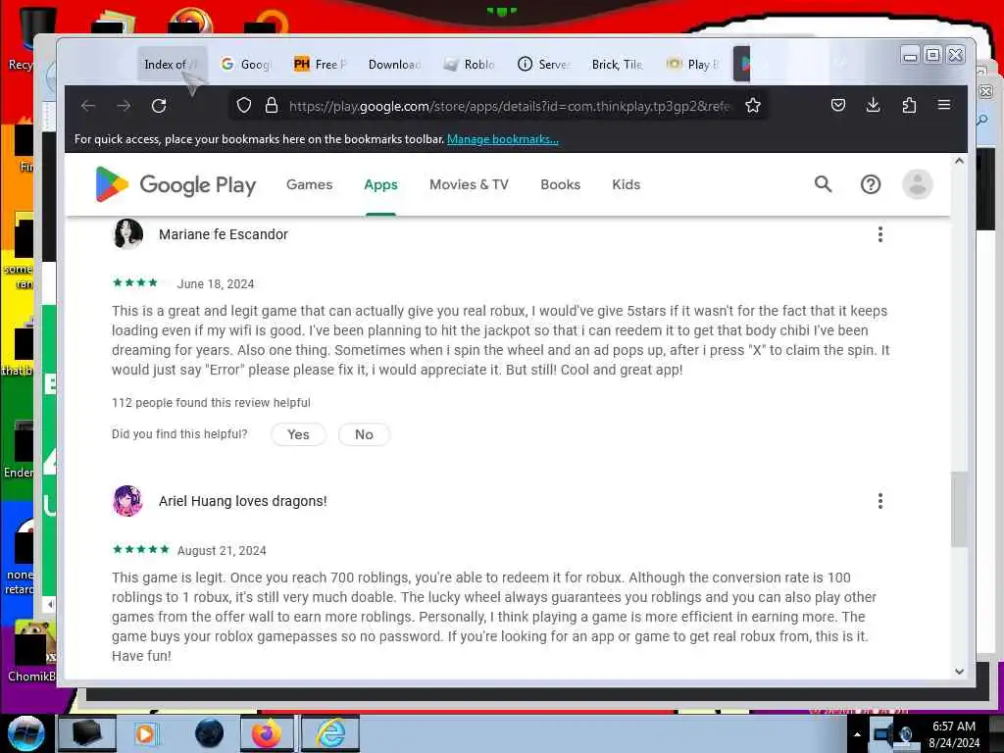Open the account profile avatar
This screenshot has width=1004, height=753.
(x=918, y=184)
